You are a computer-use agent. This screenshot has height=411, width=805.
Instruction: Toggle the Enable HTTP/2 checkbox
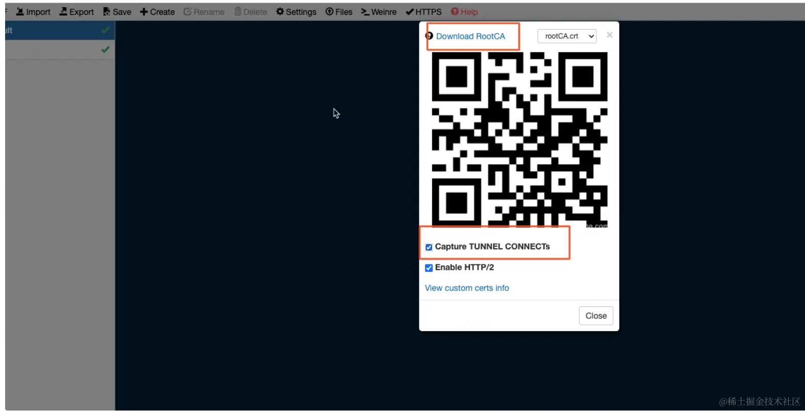429,268
